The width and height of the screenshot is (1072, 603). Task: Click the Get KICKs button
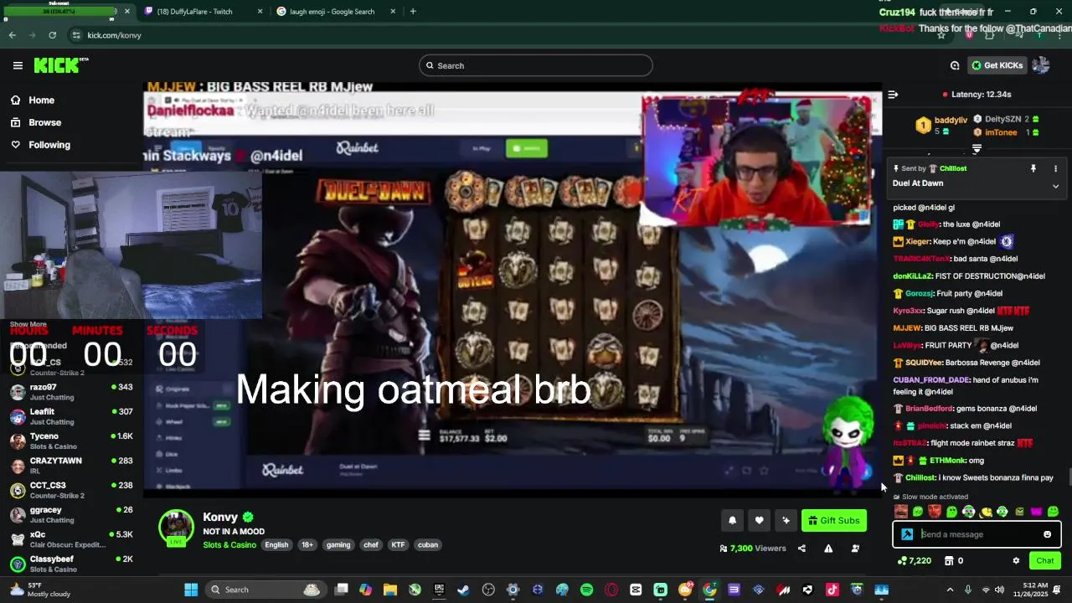(x=997, y=65)
